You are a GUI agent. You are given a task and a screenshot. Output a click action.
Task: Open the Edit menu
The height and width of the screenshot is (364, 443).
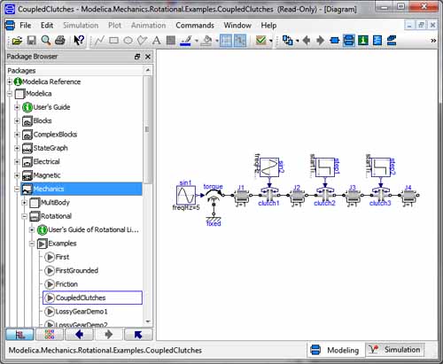[x=47, y=26]
